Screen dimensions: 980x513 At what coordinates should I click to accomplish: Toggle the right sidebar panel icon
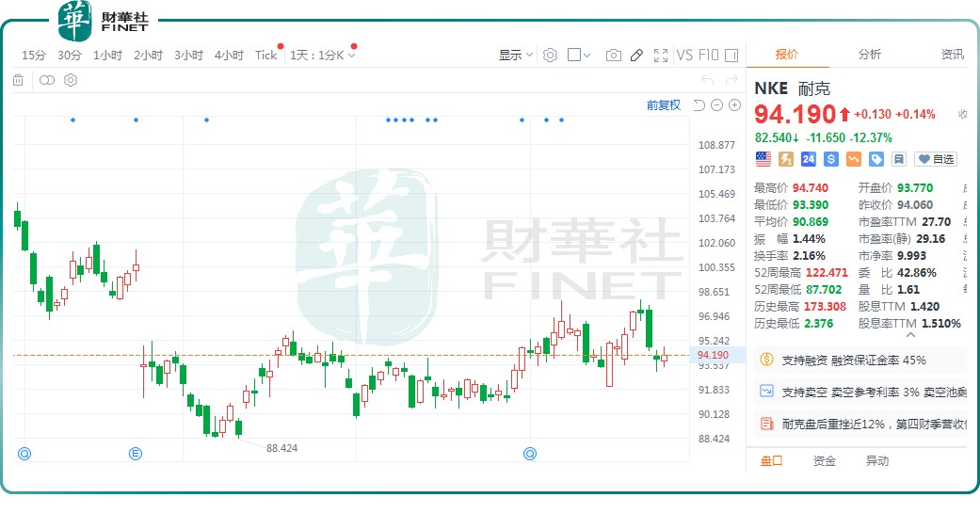(x=731, y=56)
